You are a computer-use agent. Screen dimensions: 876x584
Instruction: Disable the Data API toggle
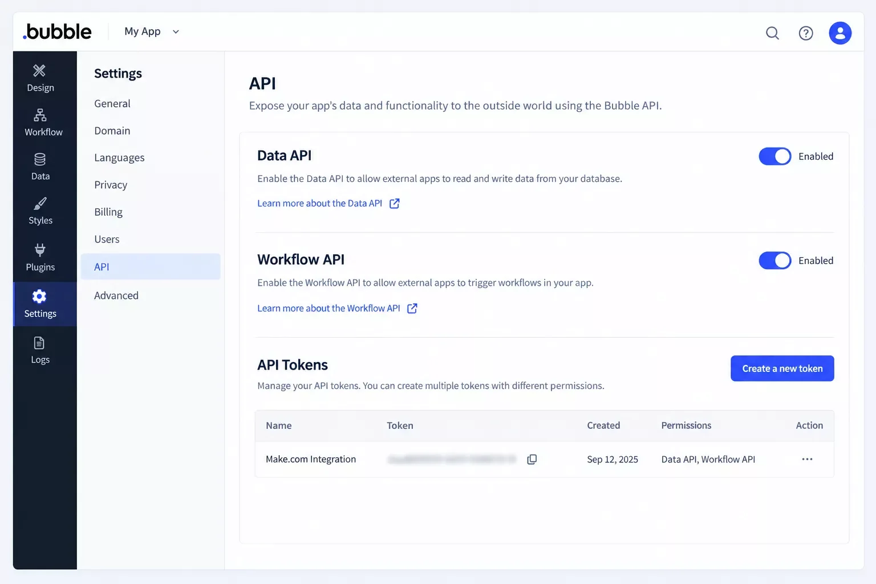pos(775,156)
